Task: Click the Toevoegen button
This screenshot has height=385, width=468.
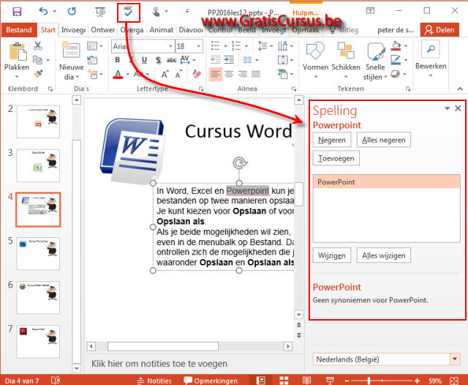Action: (x=336, y=158)
